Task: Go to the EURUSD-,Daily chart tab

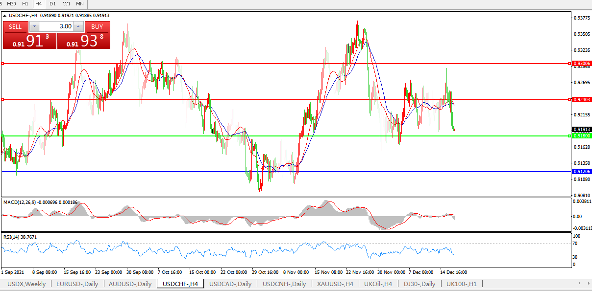Action: tap(77, 284)
